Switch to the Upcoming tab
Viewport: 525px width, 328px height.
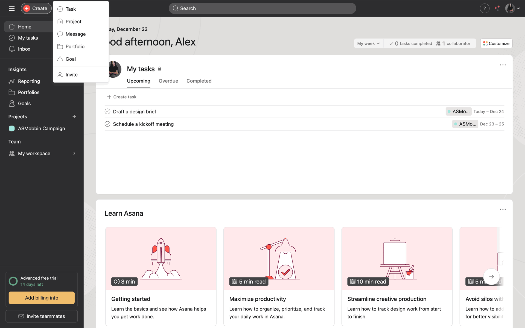click(x=139, y=81)
